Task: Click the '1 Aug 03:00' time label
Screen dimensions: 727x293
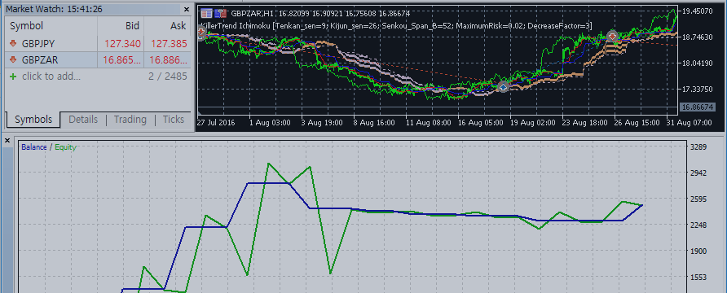Action: tap(270, 123)
